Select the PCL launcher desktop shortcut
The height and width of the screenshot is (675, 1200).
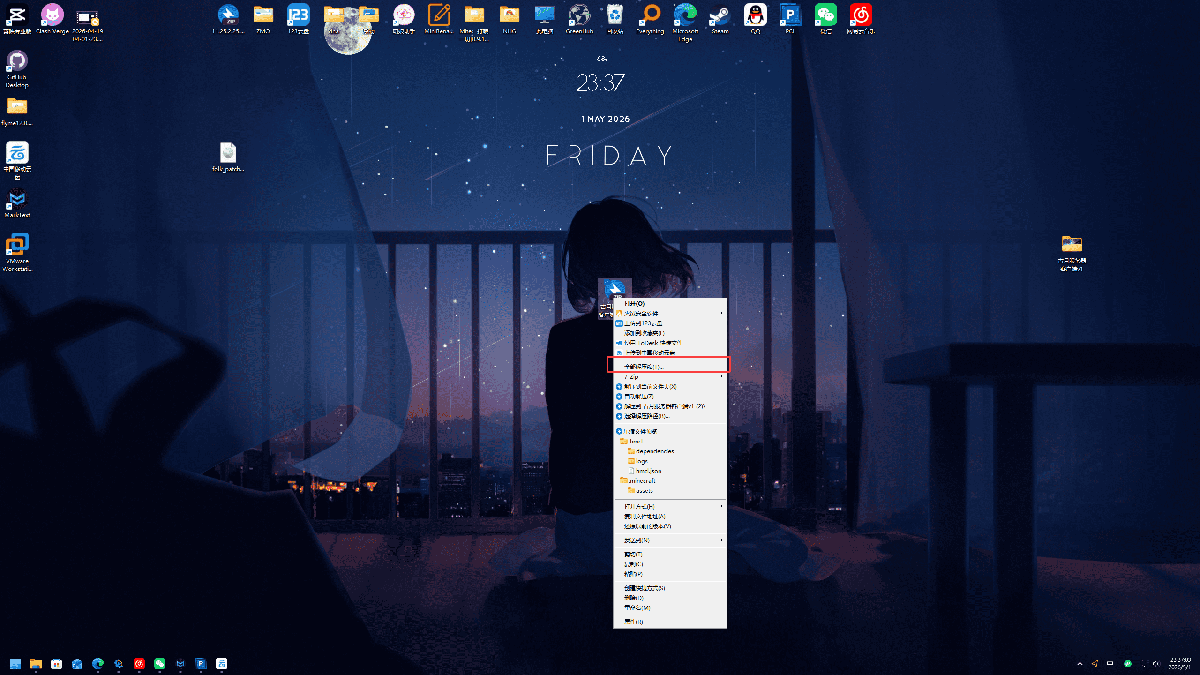[791, 19]
